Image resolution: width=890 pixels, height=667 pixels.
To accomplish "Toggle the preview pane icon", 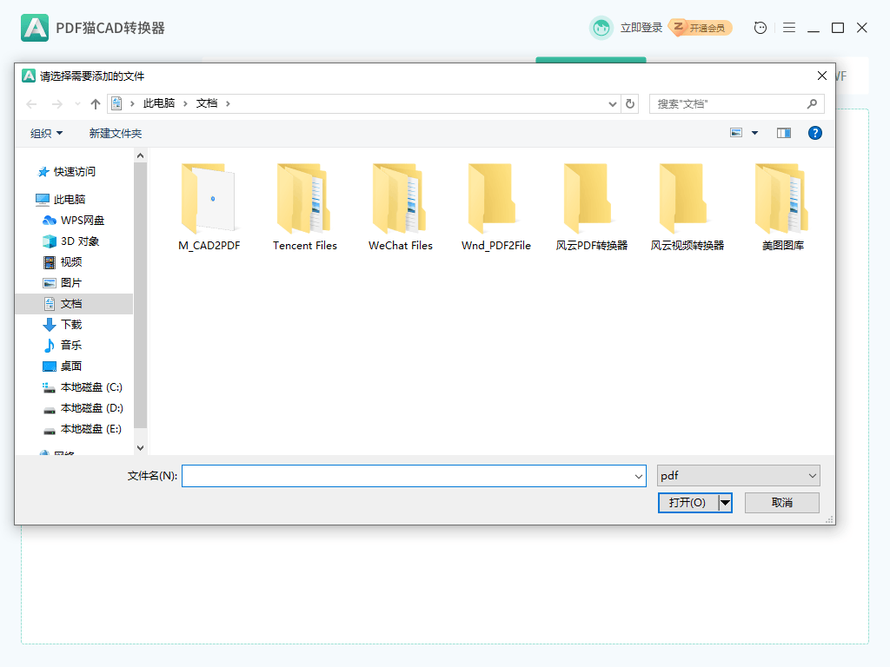I will [x=784, y=133].
